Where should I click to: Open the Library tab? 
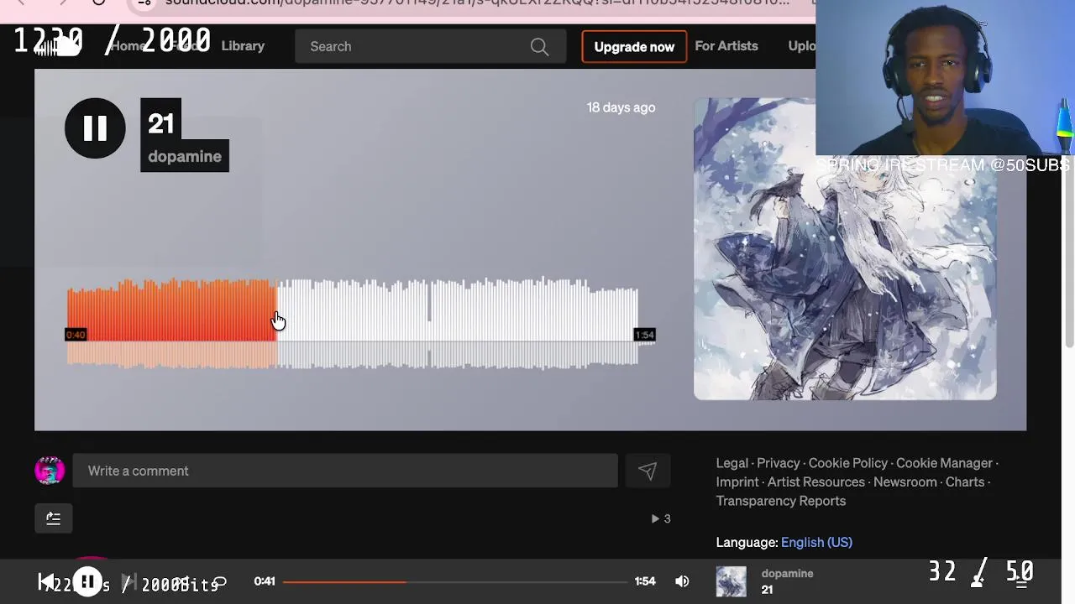pyautogui.click(x=243, y=46)
